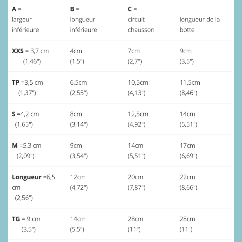Click the 10,5cm cell in TP row

[138, 83]
